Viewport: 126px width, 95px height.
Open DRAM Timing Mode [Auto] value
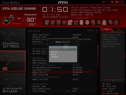(75, 75)
